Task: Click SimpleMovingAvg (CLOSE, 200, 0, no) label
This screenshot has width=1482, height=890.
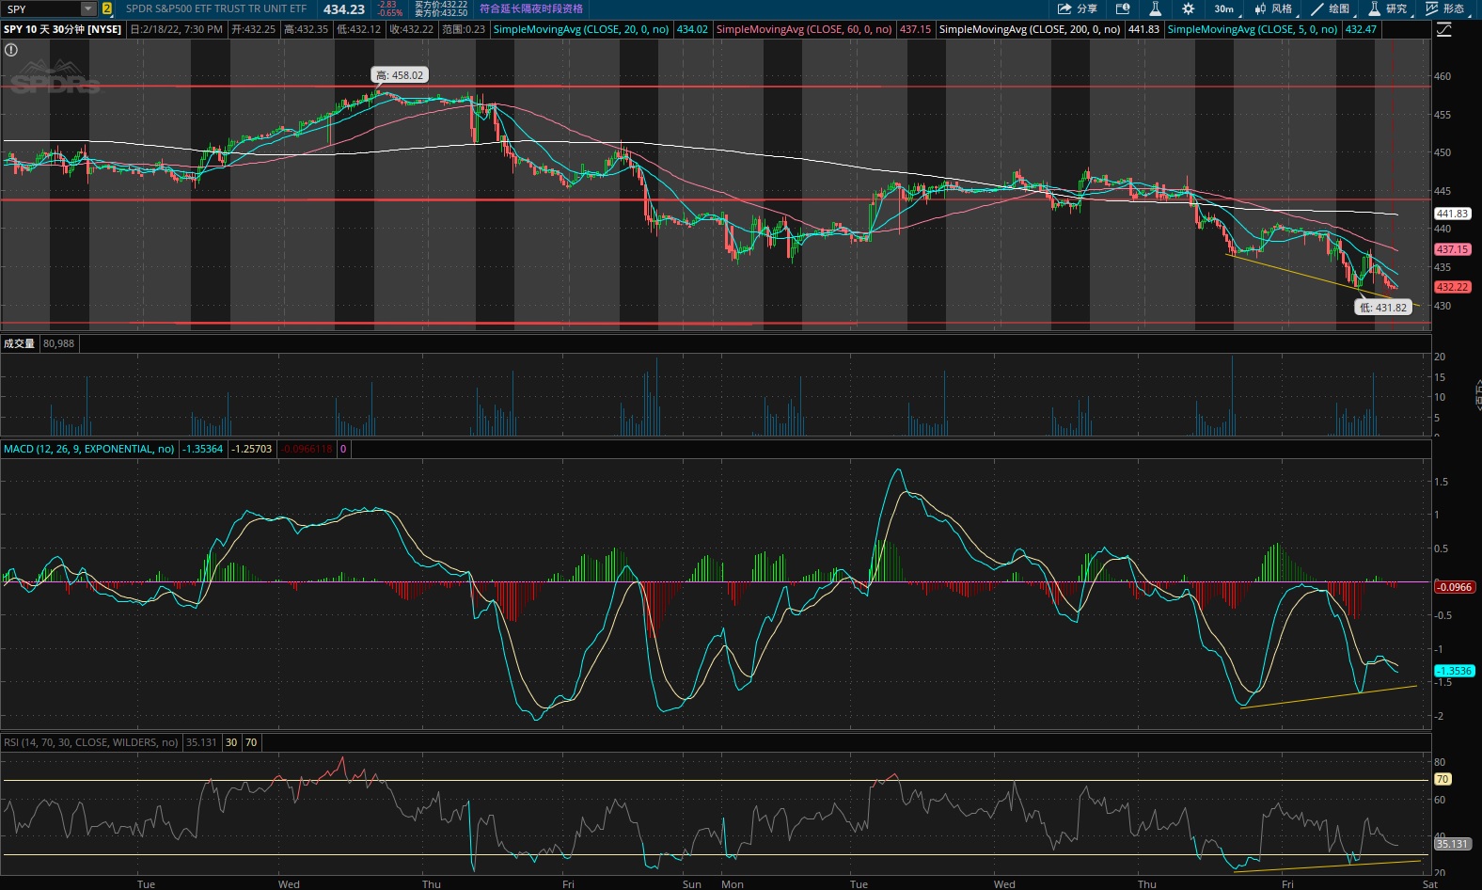Action: tap(1030, 29)
